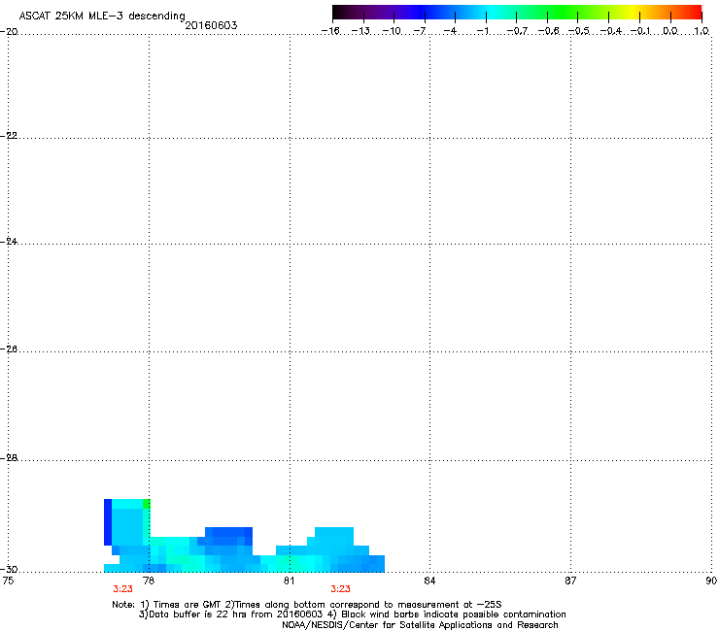
Task: Click the '-0.4' color scale label
Action: (610, 31)
